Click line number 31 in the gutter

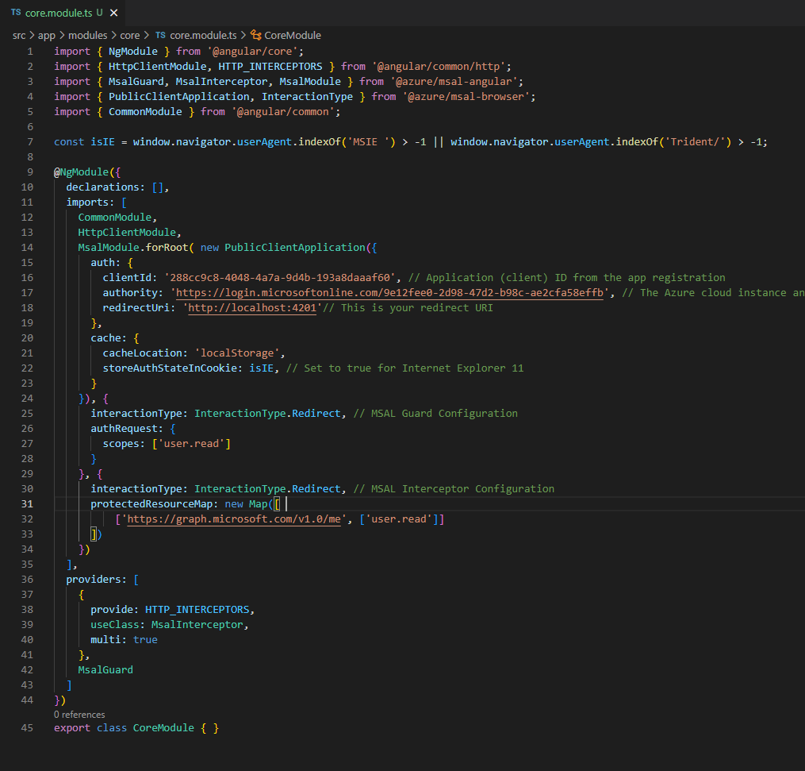pyautogui.click(x=28, y=504)
